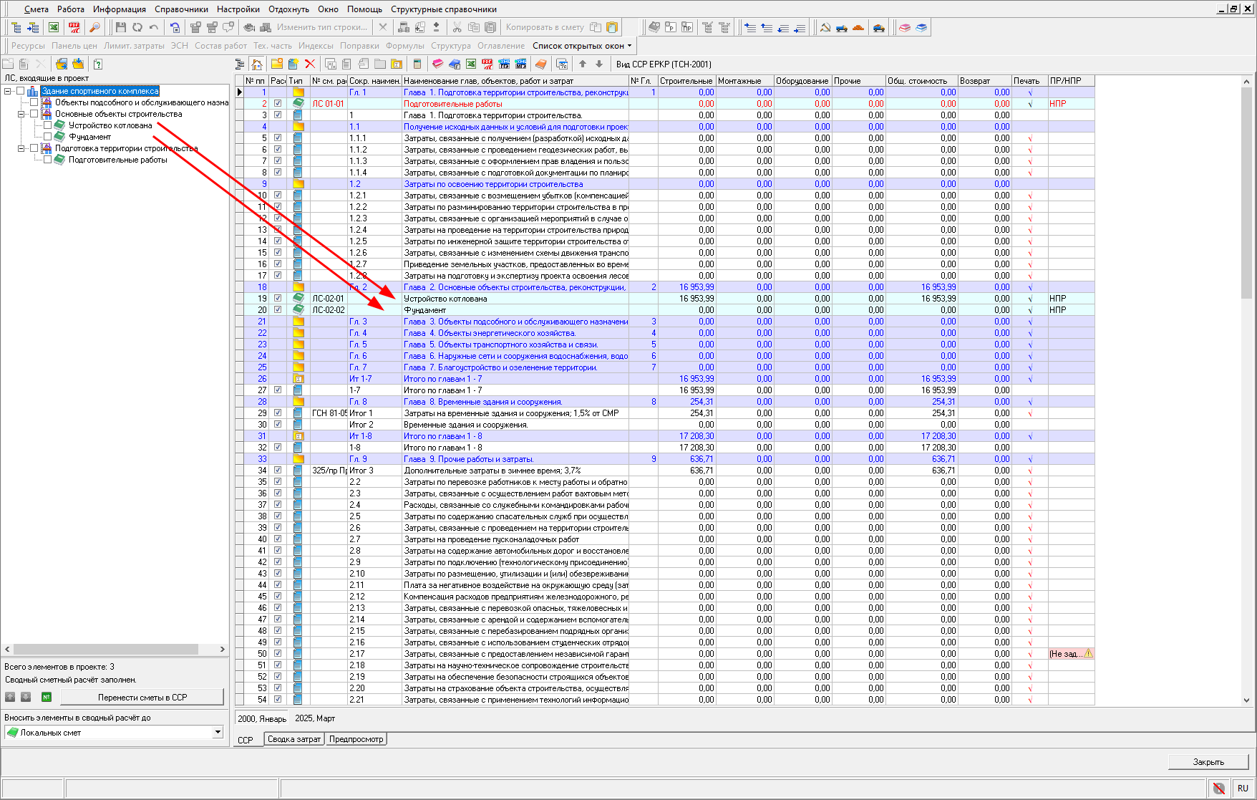
Task: Click the tree panel horizontal scrollbar
Action: 107,650
